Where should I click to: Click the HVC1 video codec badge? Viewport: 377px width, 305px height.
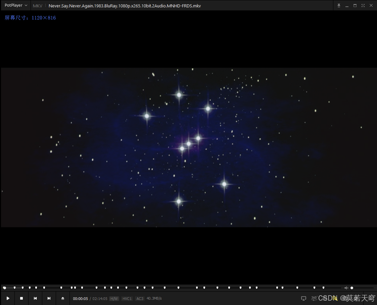[127, 299]
